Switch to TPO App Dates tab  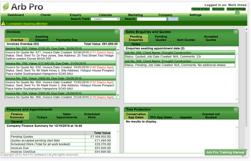pyautogui.click(x=161, y=117)
